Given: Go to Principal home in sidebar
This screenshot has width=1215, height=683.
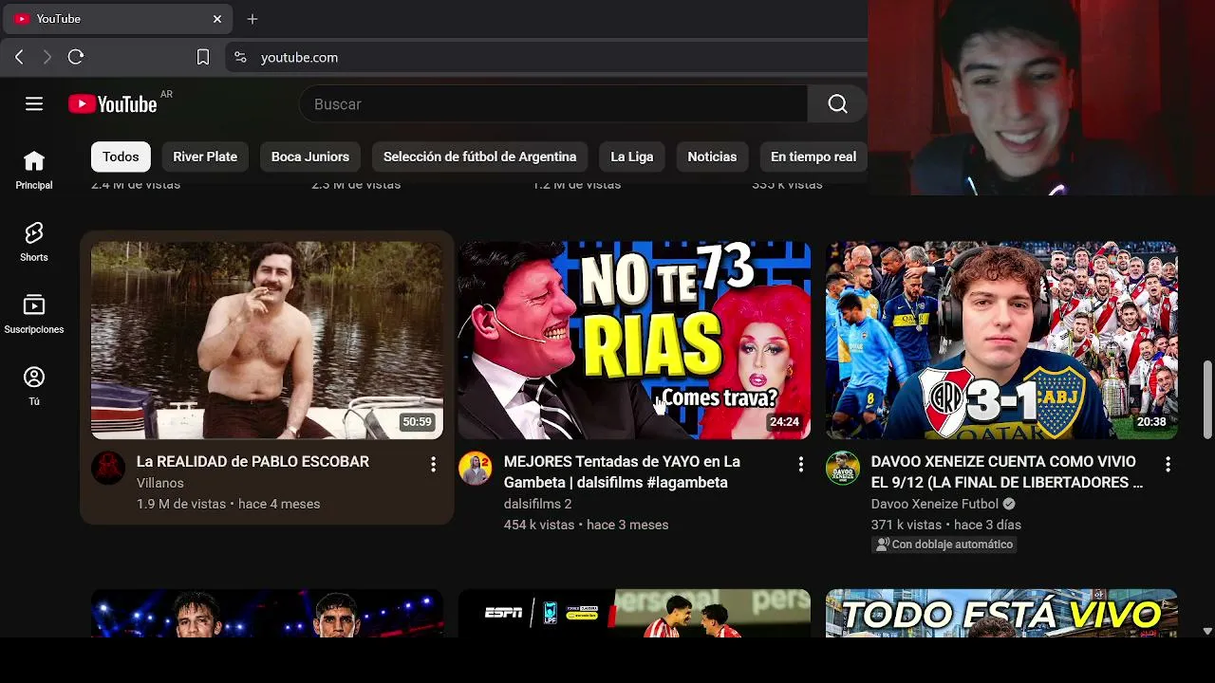Looking at the screenshot, I should 34,171.
